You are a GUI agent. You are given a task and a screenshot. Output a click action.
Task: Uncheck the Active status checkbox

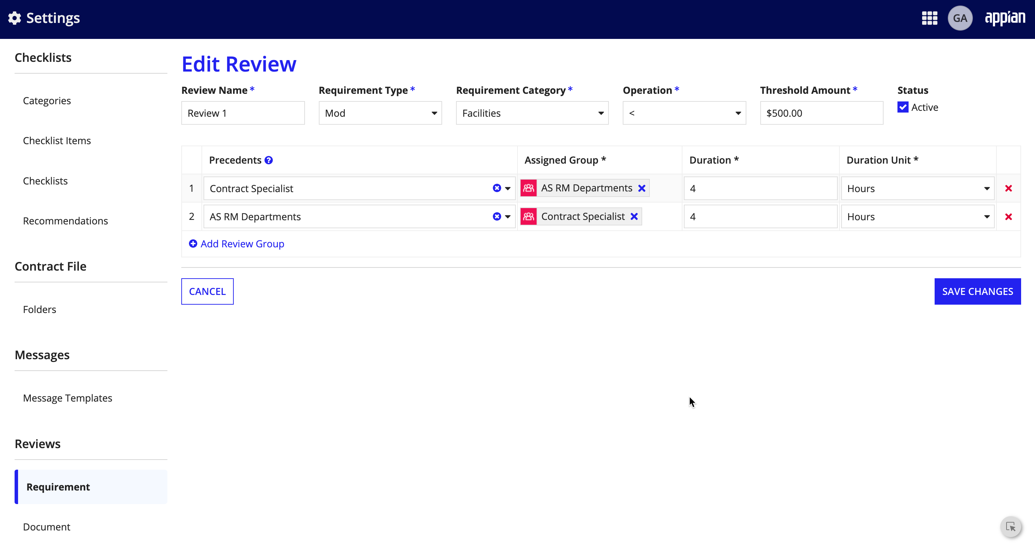tap(903, 107)
